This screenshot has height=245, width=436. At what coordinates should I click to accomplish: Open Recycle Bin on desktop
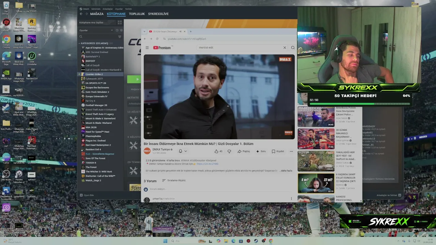point(6,7)
